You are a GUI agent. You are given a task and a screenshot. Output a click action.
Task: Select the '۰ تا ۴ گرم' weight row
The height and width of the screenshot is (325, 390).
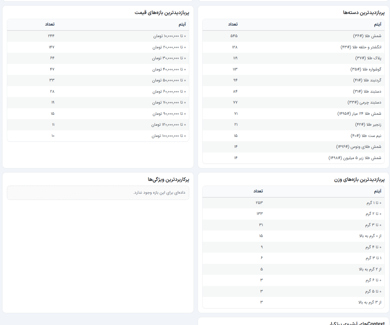pyautogui.click(x=294, y=247)
